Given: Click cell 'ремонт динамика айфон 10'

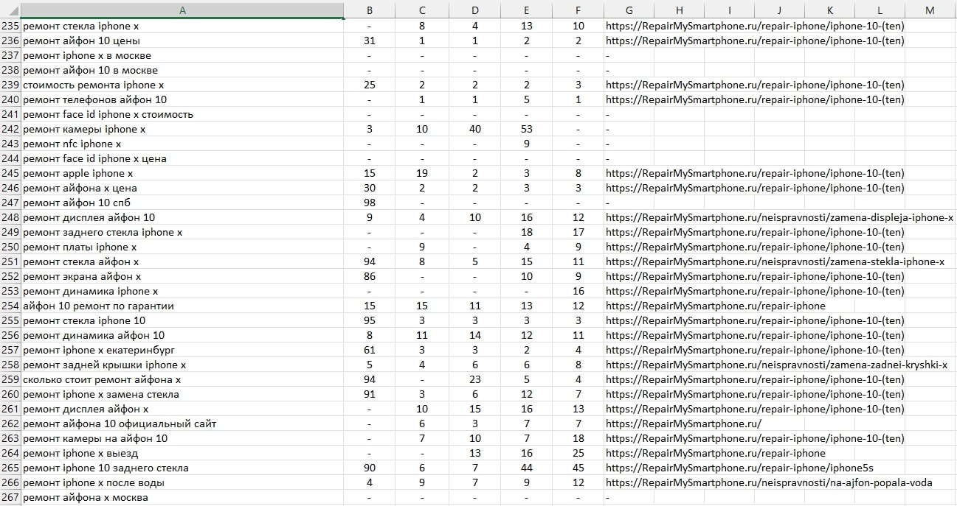Looking at the screenshot, I should tap(182, 335).
